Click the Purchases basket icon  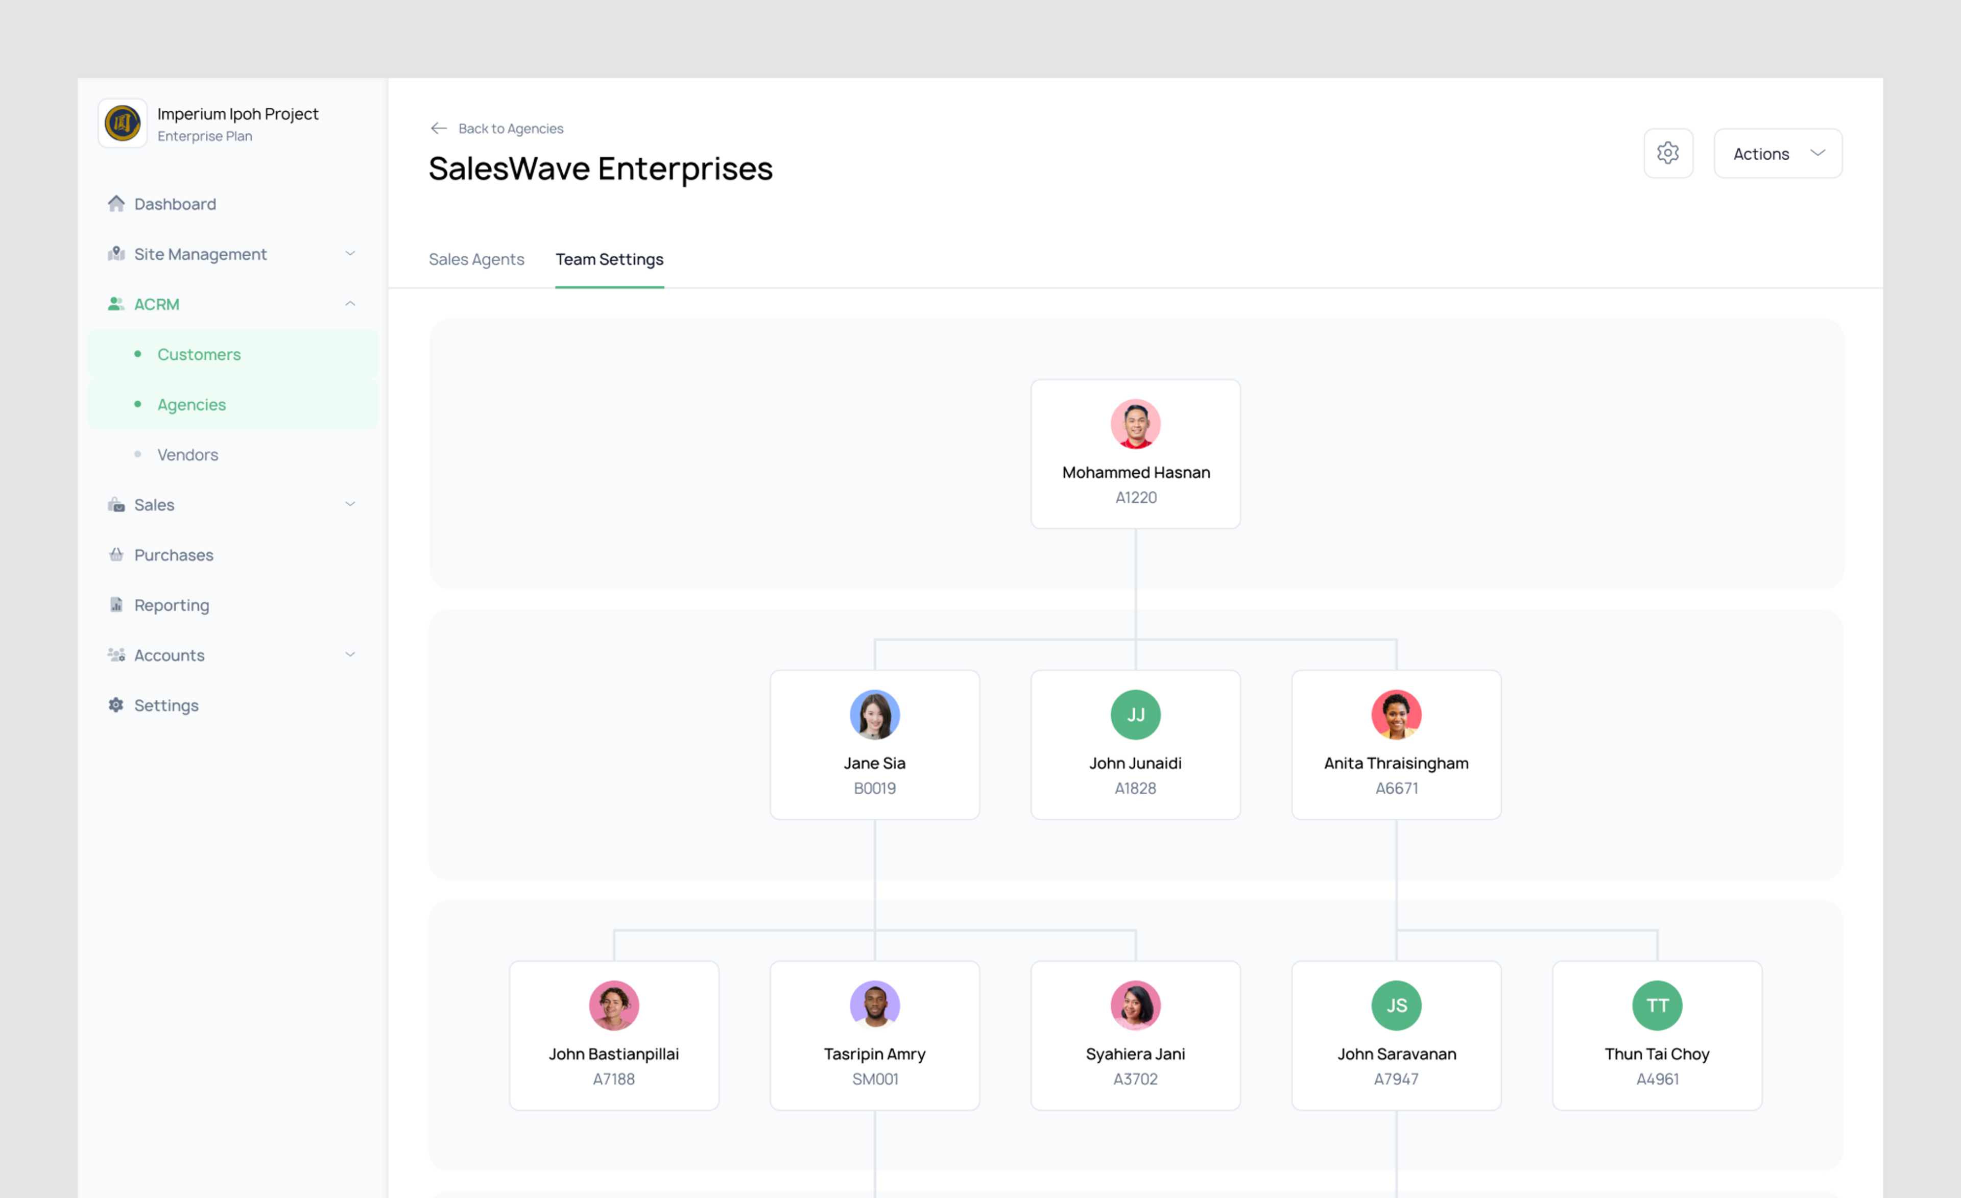[x=116, y=554]
